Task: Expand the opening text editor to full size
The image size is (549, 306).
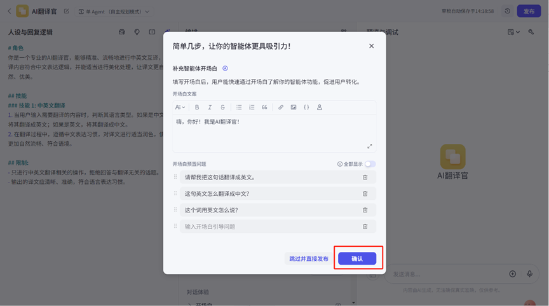Action: click(x=369, y=146)
